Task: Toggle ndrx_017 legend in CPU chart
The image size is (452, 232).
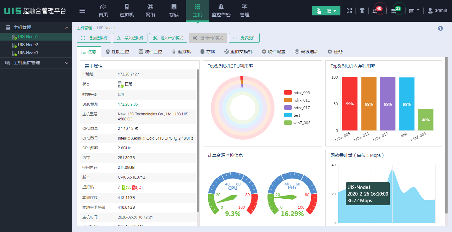Action: [297, 108]
